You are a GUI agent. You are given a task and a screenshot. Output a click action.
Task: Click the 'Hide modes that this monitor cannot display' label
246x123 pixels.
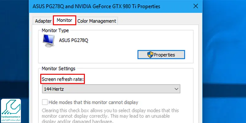pyautogui.click(x=93, y=102)
